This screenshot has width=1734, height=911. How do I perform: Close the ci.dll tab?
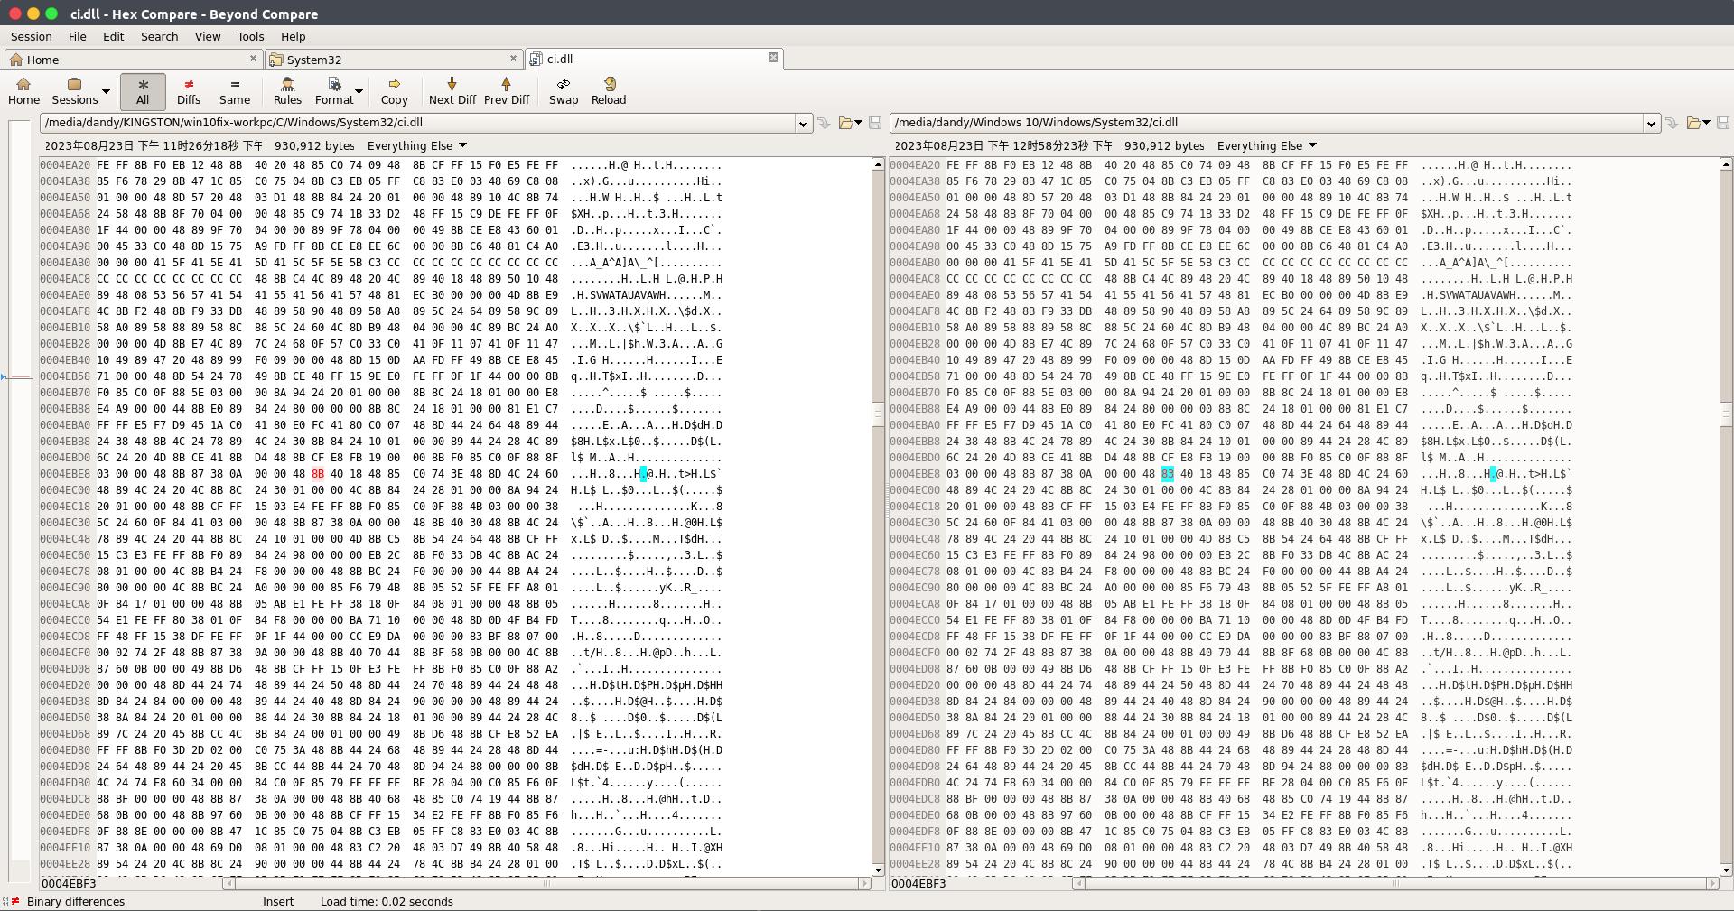tap(773, 58)
